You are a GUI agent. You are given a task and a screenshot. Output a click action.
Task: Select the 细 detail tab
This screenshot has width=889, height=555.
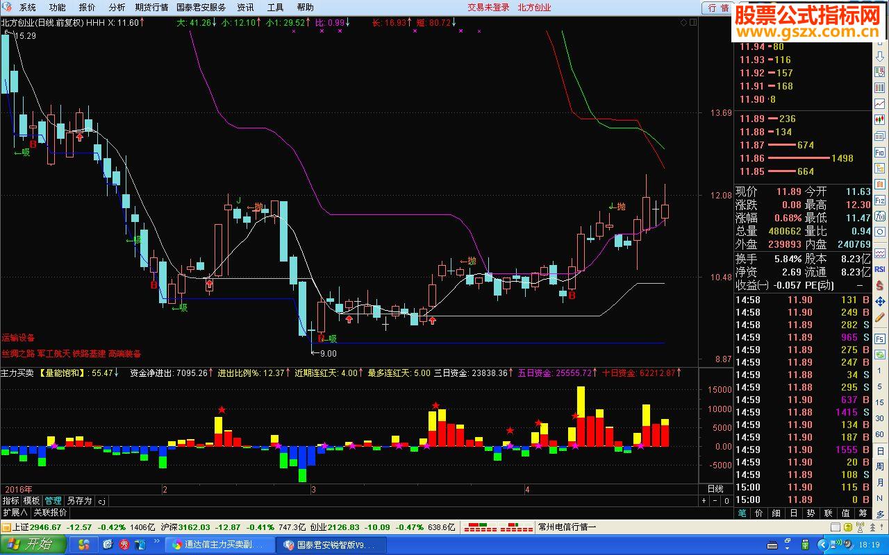click(x=776, y=513)
